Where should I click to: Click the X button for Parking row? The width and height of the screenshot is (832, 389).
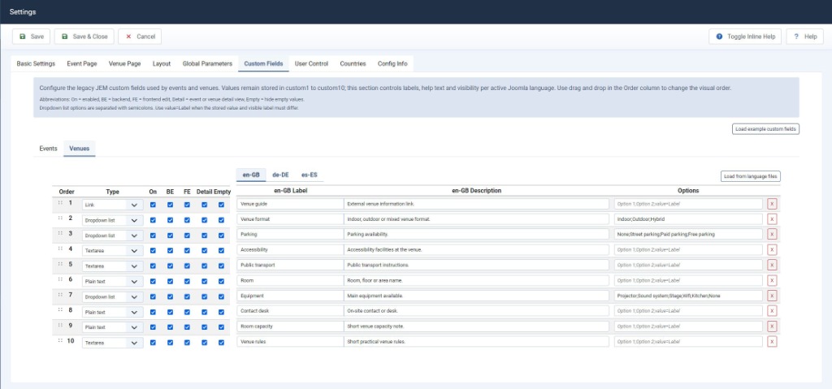click(x=772, y=234)
